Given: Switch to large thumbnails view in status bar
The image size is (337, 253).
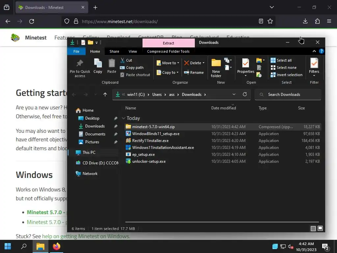Looking at the screenshot, I should coord(320,229).
